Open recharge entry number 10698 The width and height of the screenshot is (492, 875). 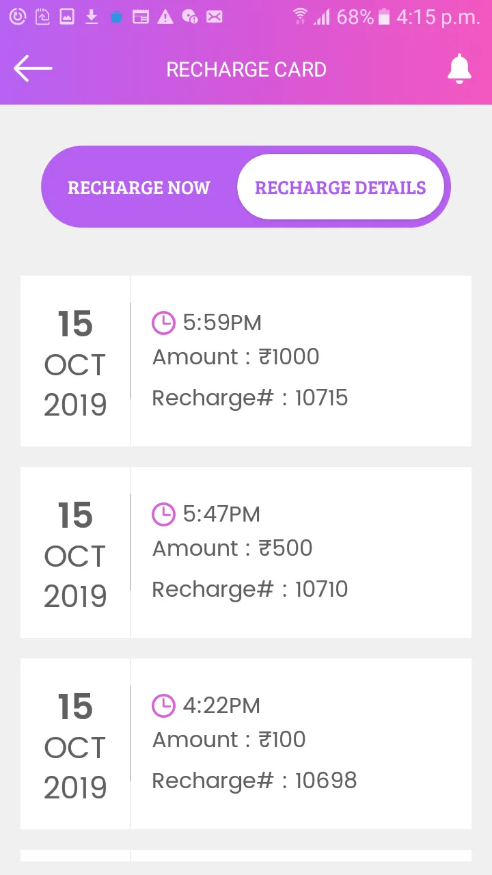246,744
